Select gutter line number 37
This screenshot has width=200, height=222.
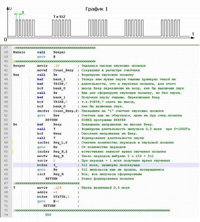pos(6,48)
